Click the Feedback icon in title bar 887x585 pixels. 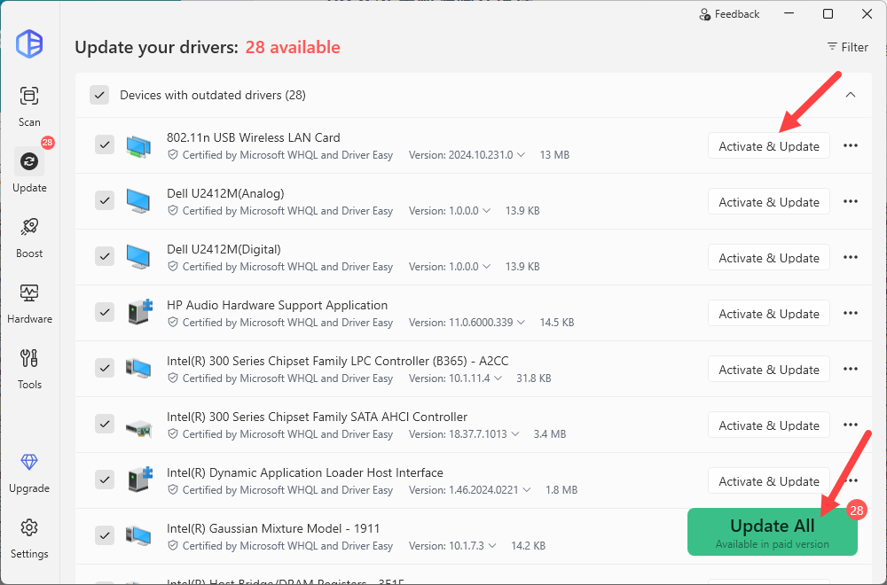(705, 14)
